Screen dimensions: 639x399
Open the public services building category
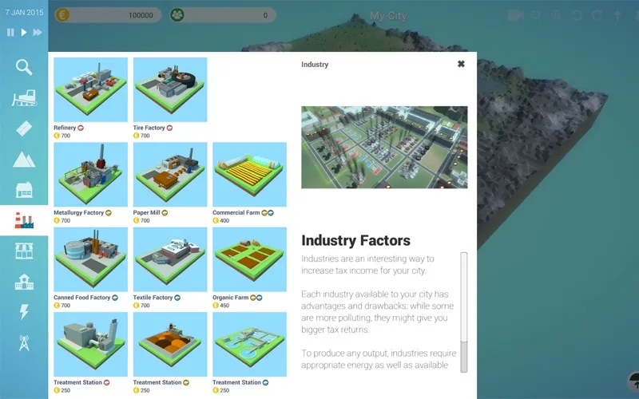tap(24, 282)
